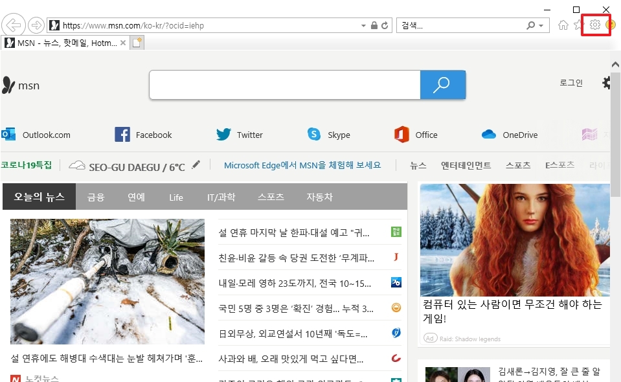
Task: Open headline 日외무상, 외교연설서 10년째
Action: [293, 333]
